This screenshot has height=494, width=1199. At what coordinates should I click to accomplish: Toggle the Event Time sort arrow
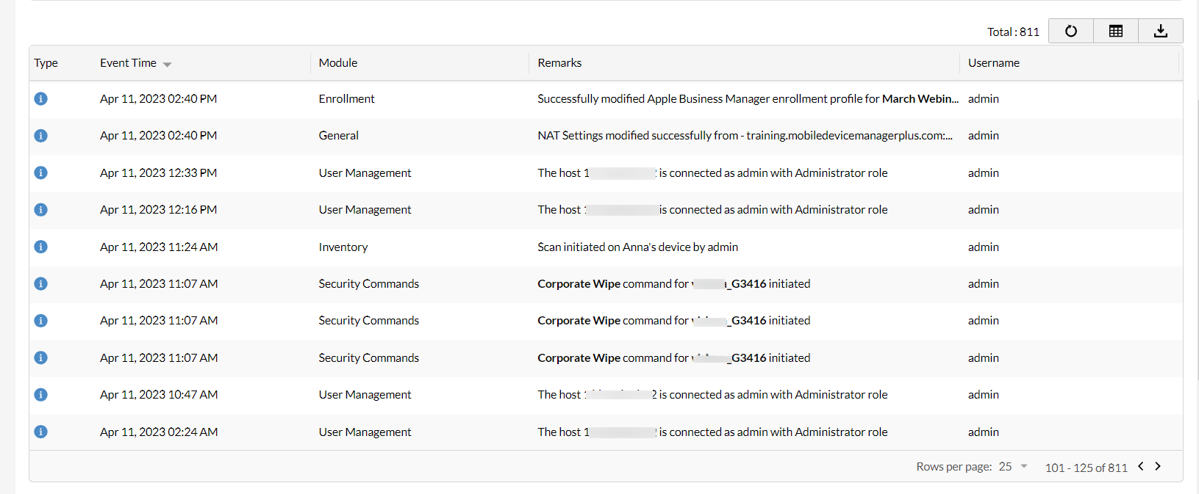point(168,64)
